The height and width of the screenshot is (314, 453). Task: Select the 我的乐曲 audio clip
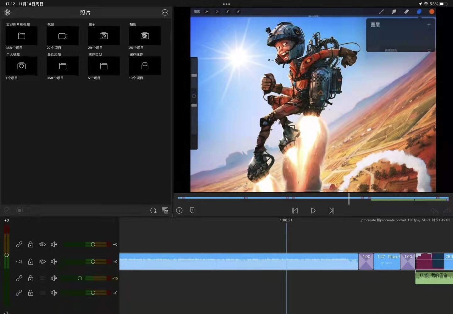tap(434, 278)
